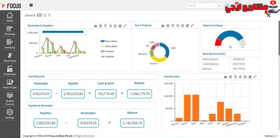The image size is (280, 138).
Task: Print the Monthly Sales chart
Action: pyautogui.click(x=245, y=77)
